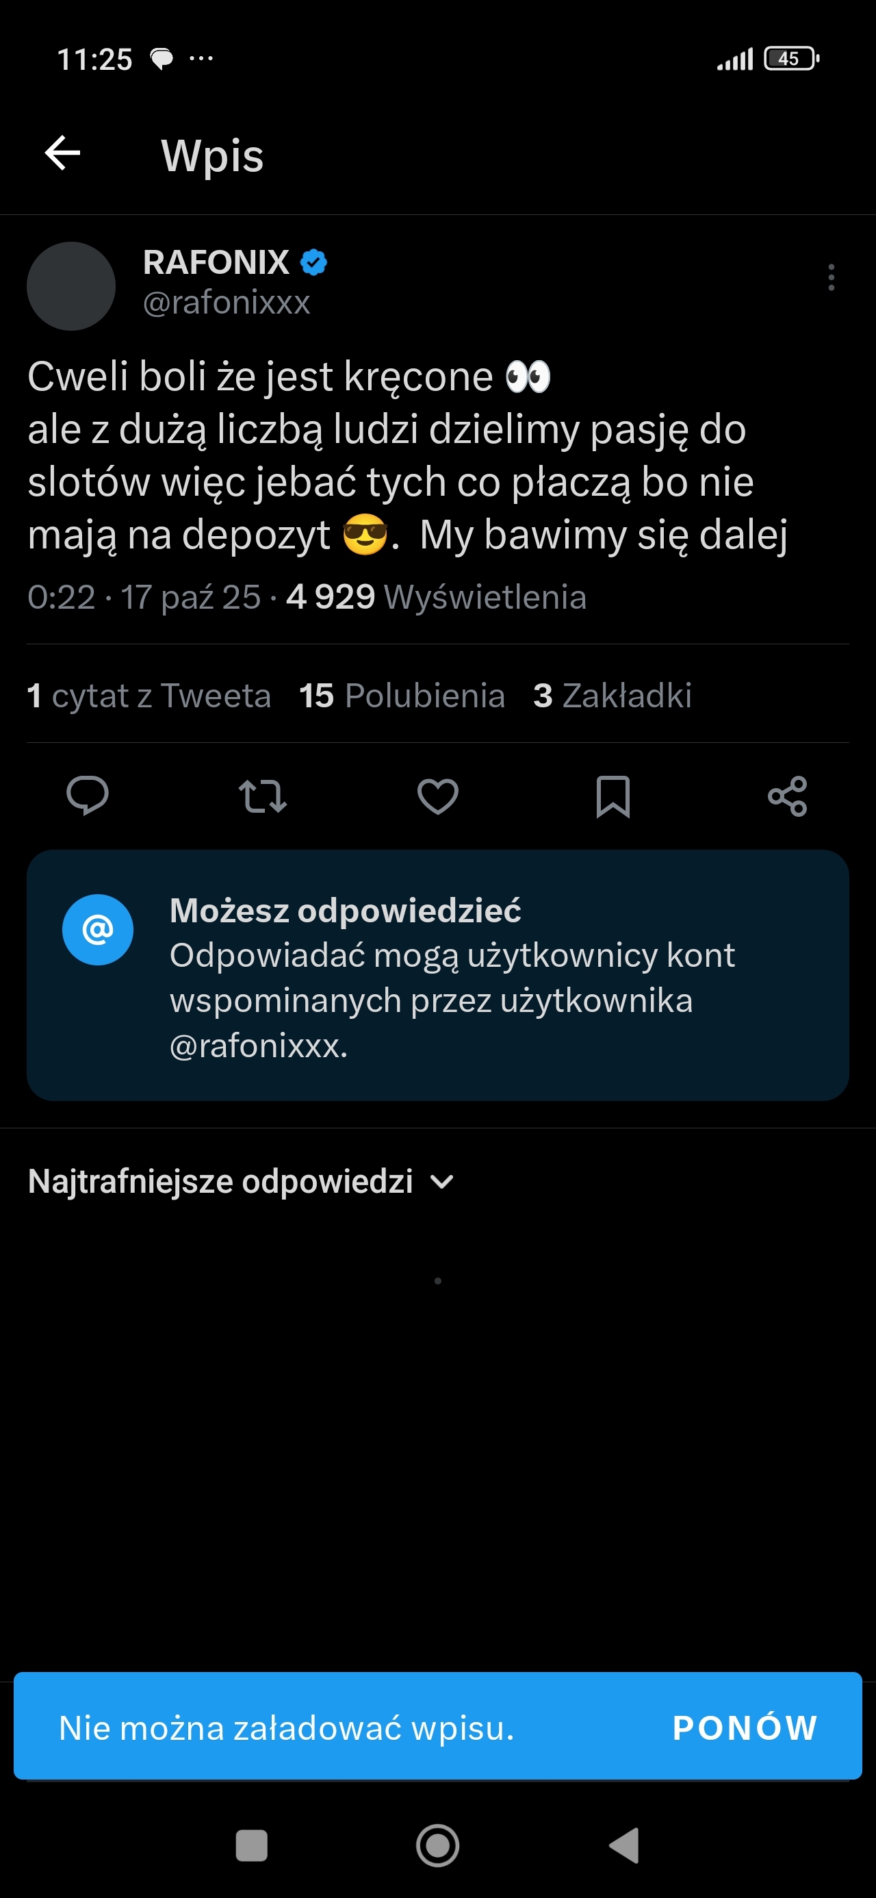Image resolution: width=876 pixels, height=1898 pixels.
Task: Like the post with heart icon
Action: point(437,796)
